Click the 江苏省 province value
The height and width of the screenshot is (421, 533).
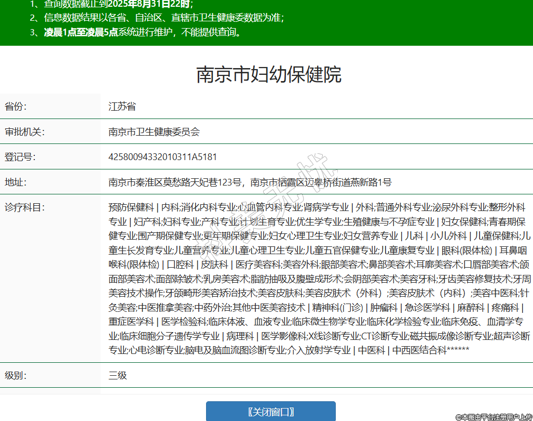click(x=122, y=107)
